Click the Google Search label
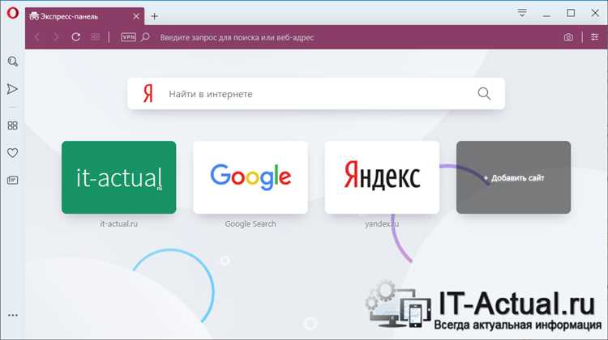Screen dimensions: 608x340 click(250, 223)
